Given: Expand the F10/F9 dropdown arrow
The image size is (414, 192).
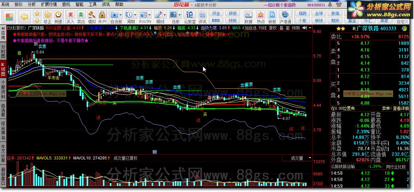Looking at the screenshot, I should [150, 15].
